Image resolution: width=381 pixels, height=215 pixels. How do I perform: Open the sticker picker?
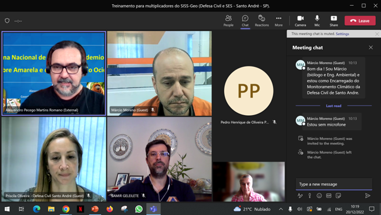tap(338, 196)
